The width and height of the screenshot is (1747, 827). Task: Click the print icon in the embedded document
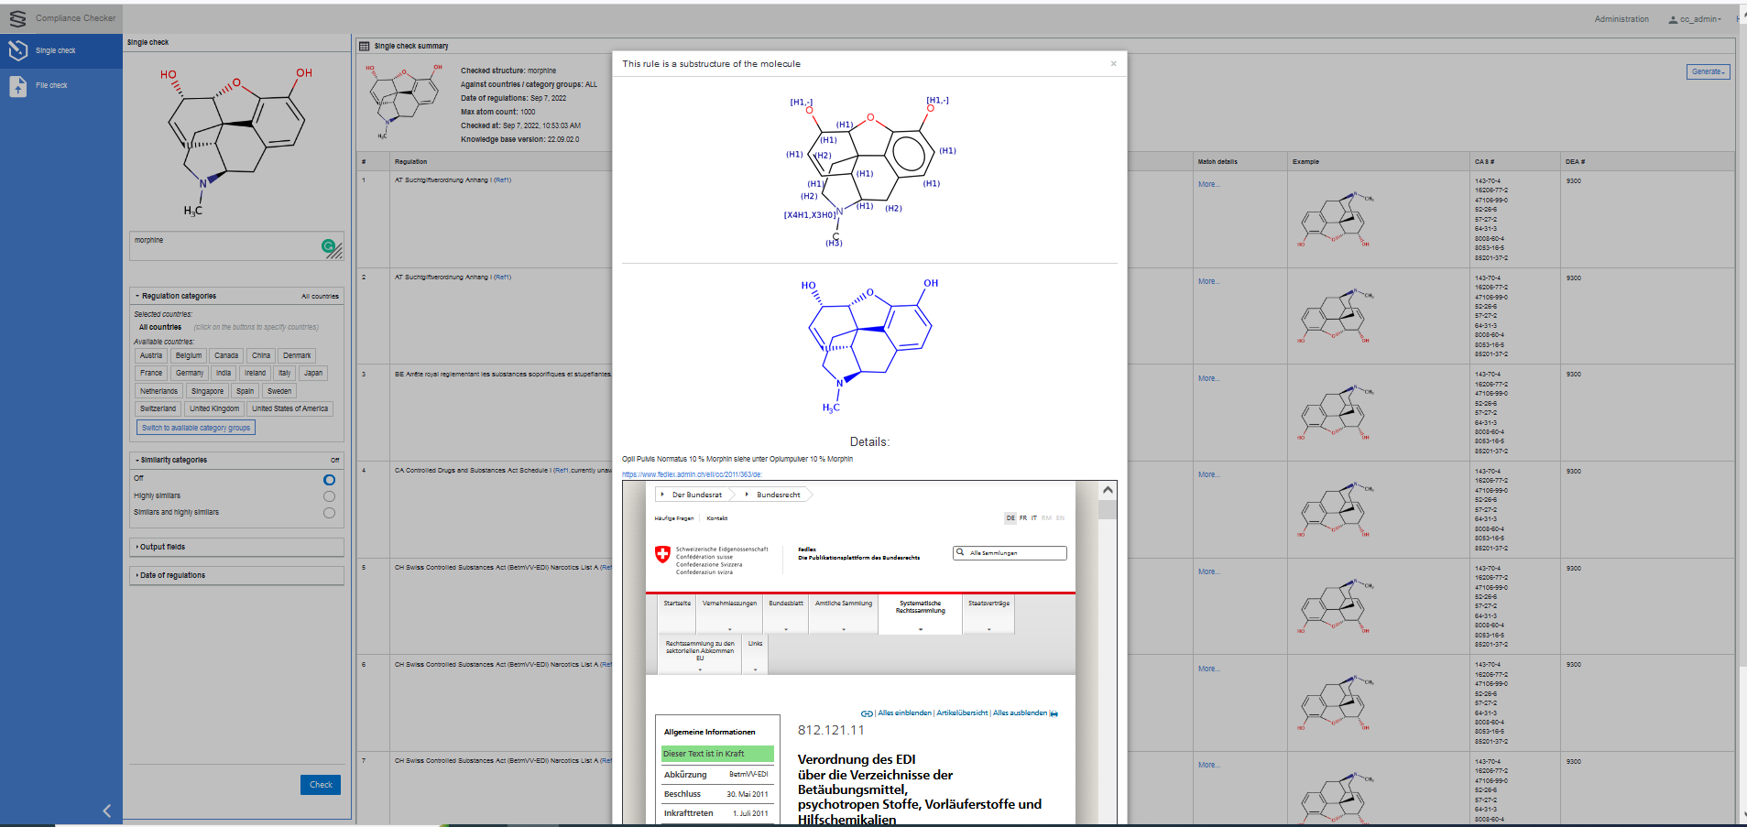point(1054,713)
